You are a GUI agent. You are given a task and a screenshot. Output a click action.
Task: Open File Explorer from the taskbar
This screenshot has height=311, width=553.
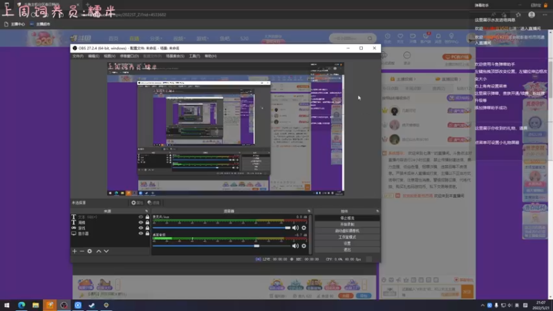click(x=36, y=305)
